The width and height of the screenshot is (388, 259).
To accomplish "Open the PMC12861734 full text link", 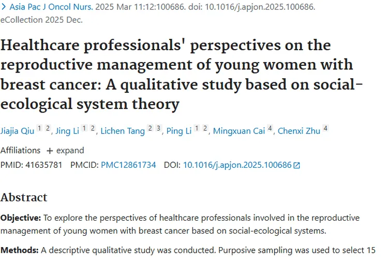I will (x=128, y=165).
